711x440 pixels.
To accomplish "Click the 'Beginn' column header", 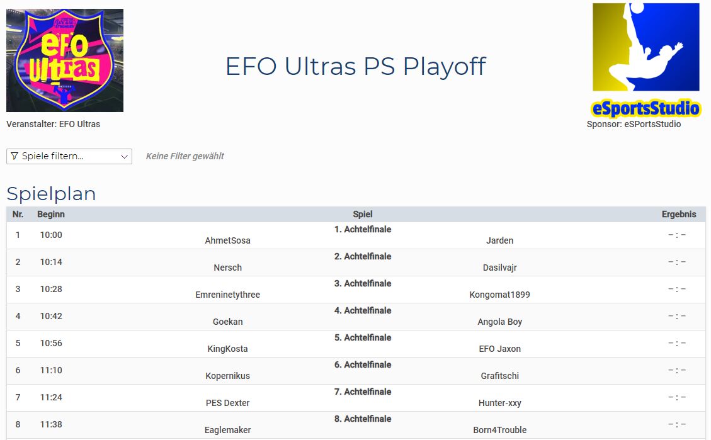I will tap(51, 214).
